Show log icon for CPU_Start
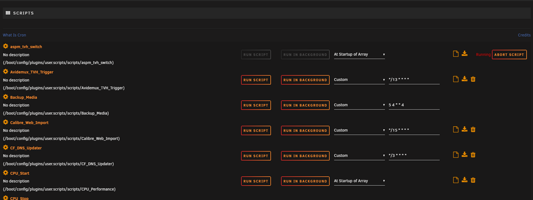 coord(456,180)
